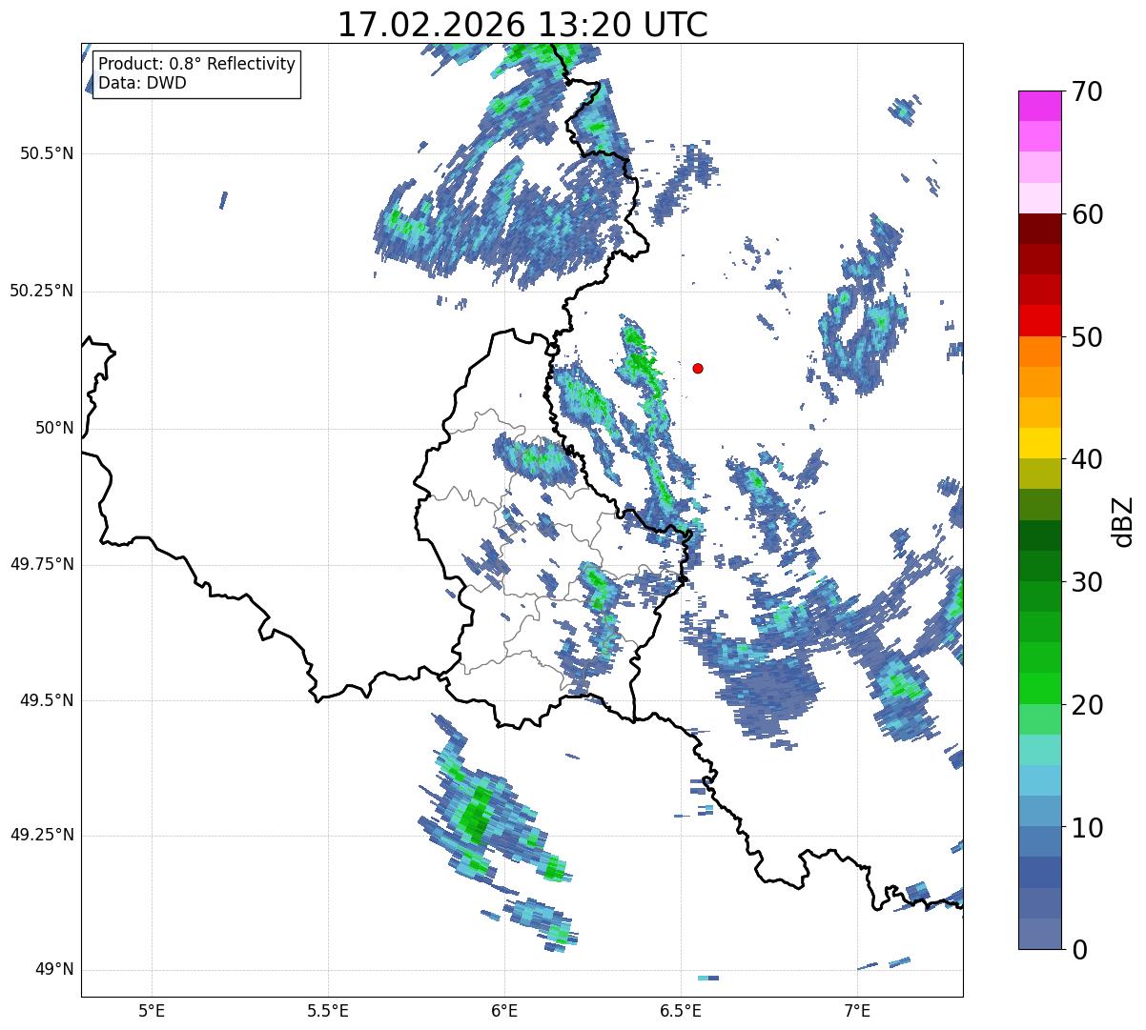Image resolution: width=1146 pixels, height=1030 pixels.
Task: Click the Data: DWD label
Action: tap(142, 83)
